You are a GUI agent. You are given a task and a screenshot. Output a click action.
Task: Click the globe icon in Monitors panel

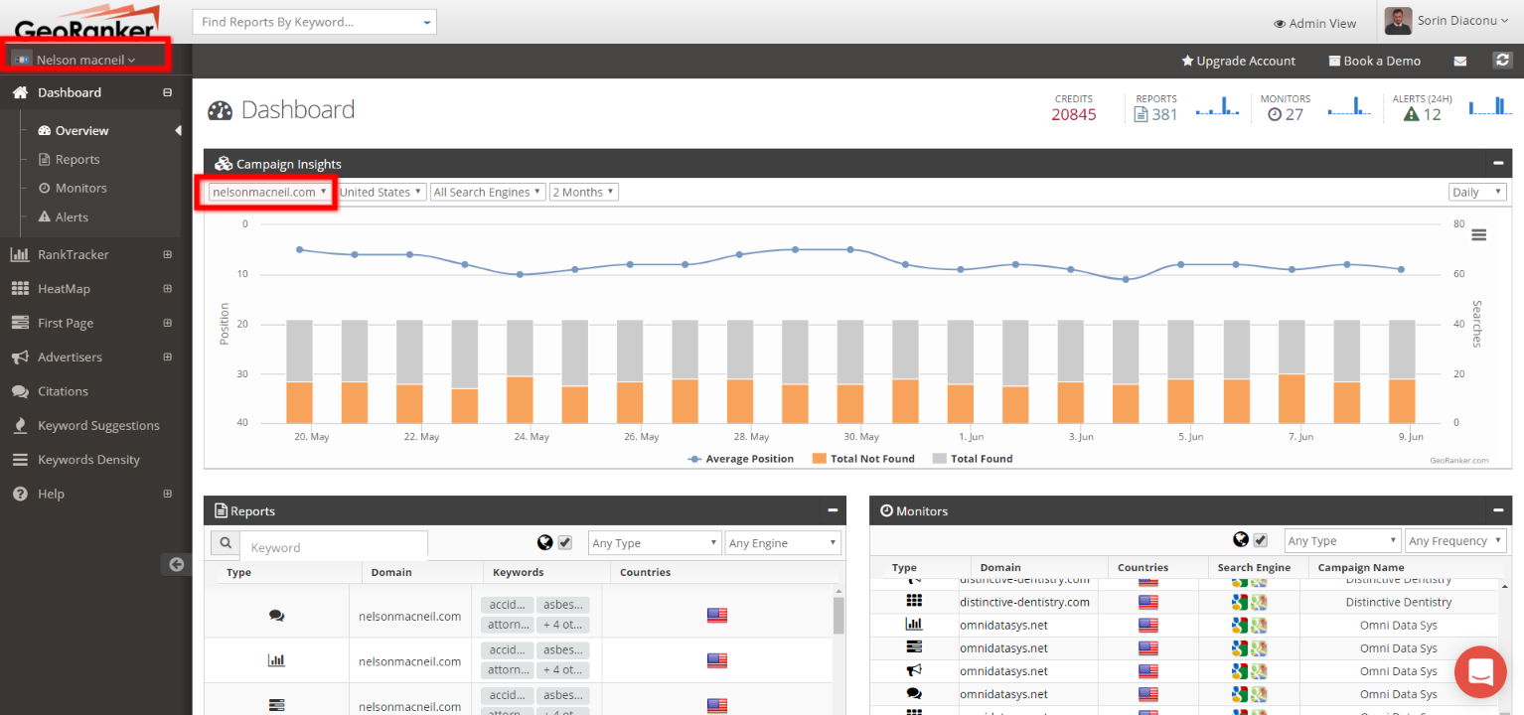point(1241,539)
